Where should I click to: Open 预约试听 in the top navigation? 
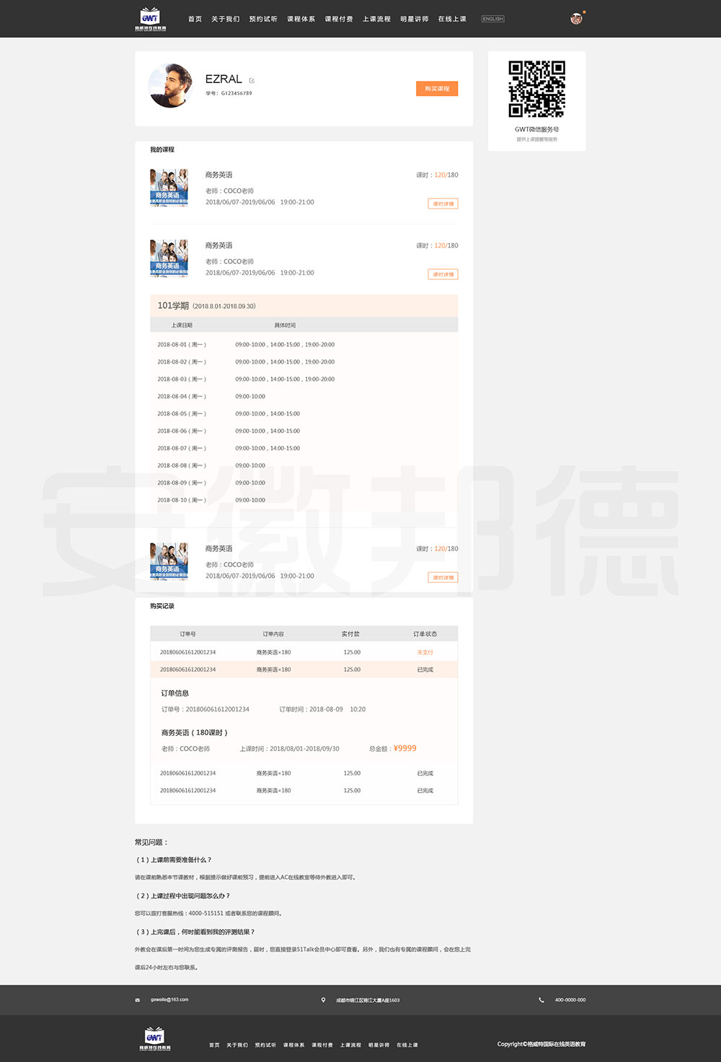pos(263,19)
